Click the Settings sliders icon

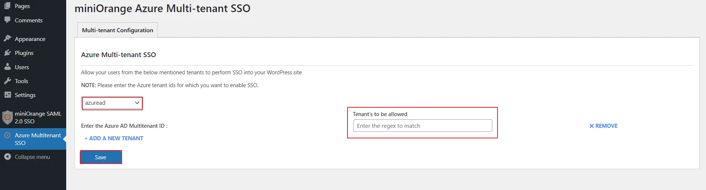click(x=7, y=95)
